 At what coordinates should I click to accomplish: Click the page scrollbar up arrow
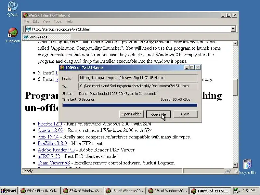[x=235, y=44]
